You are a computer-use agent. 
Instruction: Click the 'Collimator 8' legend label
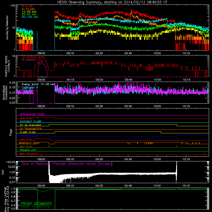[30, 87]
